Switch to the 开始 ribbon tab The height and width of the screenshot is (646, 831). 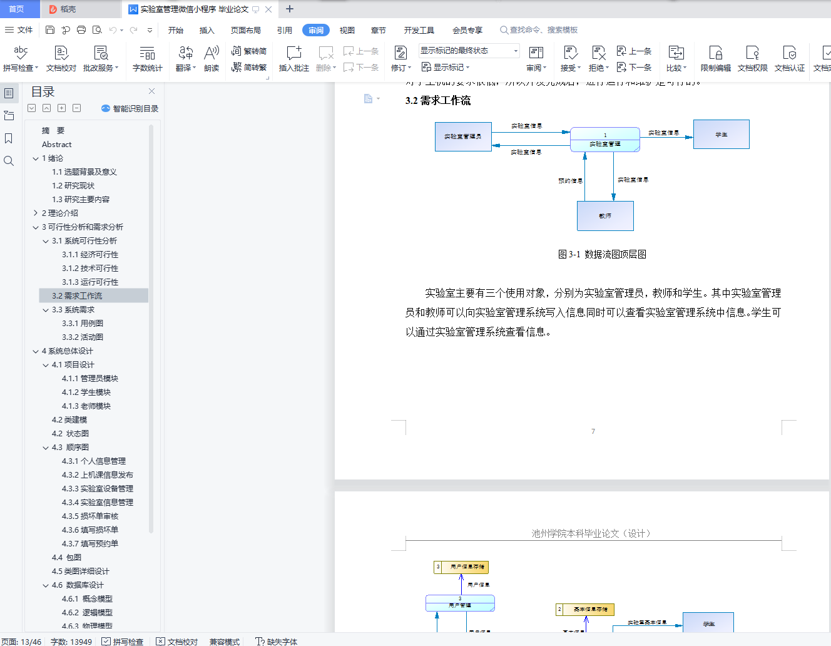[176, 30]
